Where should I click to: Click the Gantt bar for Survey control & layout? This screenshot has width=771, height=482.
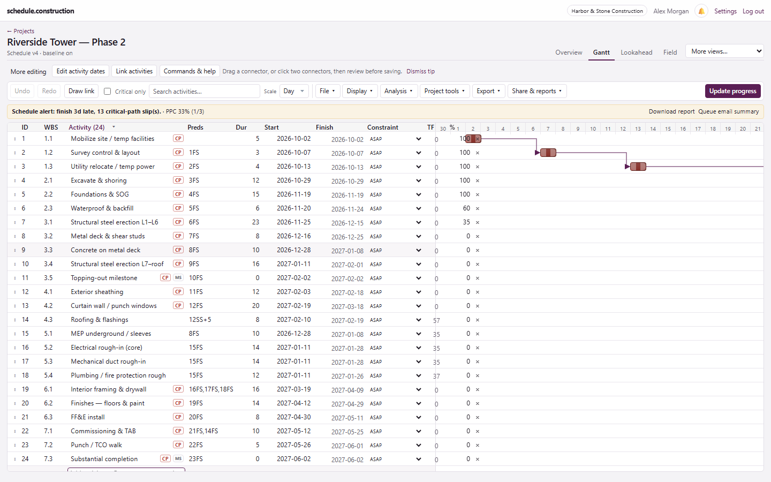pyautogui.click(x=548, y=153)
